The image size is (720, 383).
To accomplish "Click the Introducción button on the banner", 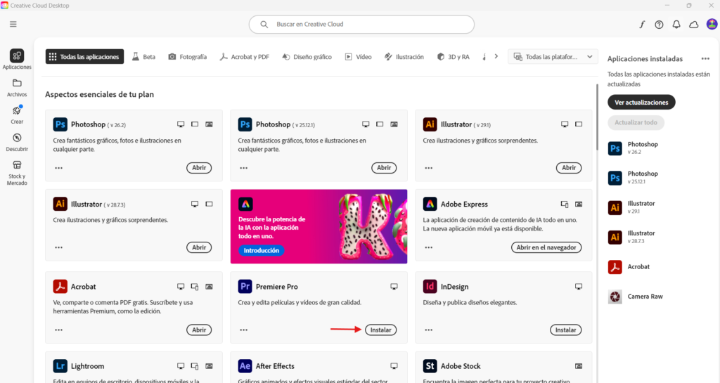I will [x=262, y=250].
